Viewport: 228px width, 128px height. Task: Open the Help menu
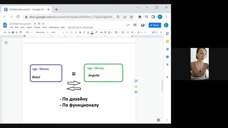tap(63, 27)
